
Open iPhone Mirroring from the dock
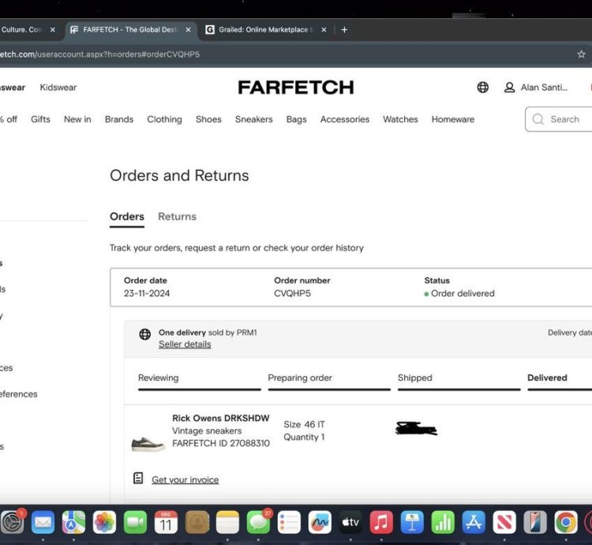[535, 523]
